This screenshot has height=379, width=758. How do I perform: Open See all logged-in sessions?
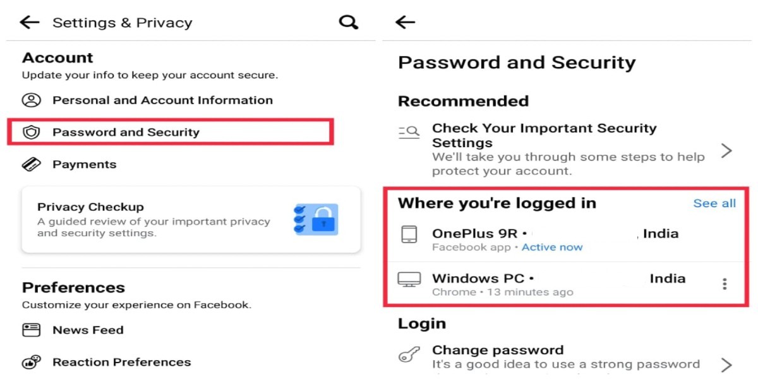click(714, 203)
